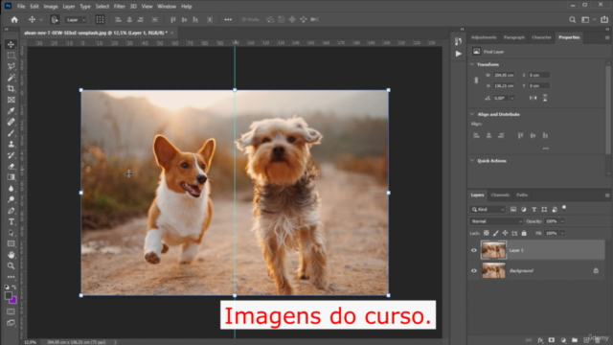Go to the Home screen icon

(14, 19)
